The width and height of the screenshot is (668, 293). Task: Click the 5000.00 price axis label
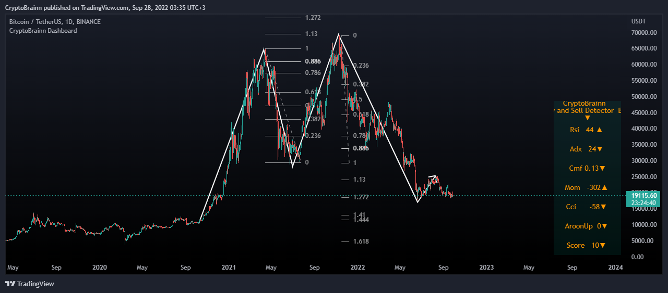pos(642,241)
